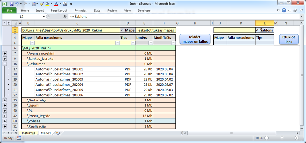Expand the Polises group

[5, 121]
